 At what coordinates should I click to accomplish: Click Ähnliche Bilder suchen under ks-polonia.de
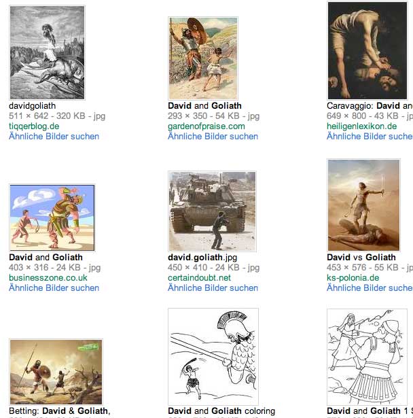coord(370,288)
